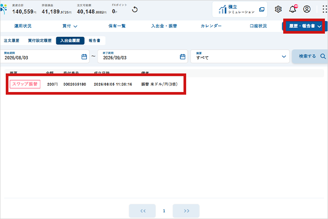Screen dimensions: 328x219
Task: Open the 摘要 すべて dropdown
Action: [x=240, y=56]
